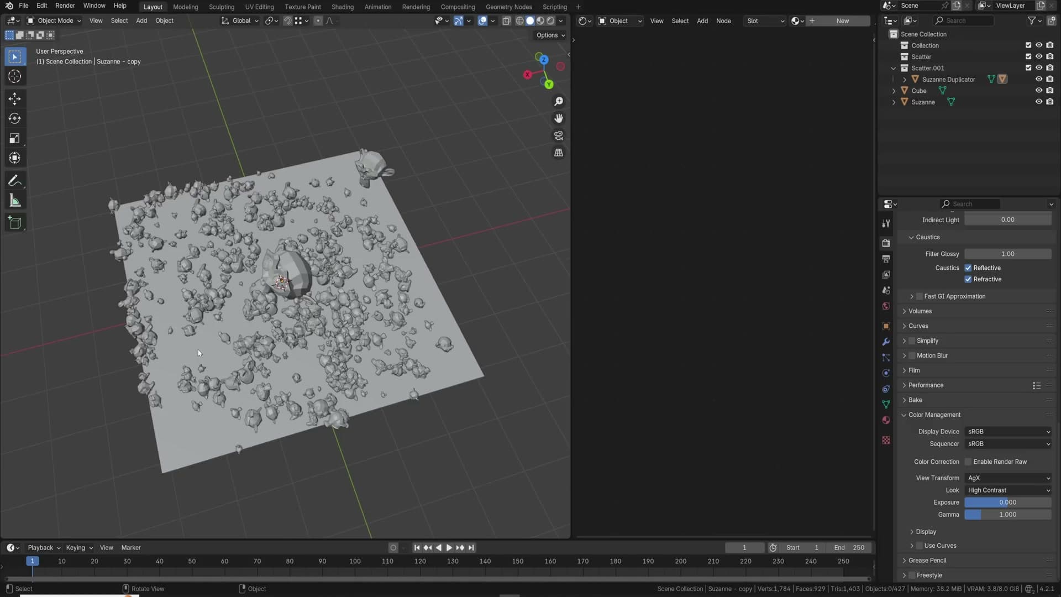The image size is (1061, 597).
Task: Open the Keying popover in timeline
Action: (79, 548)
